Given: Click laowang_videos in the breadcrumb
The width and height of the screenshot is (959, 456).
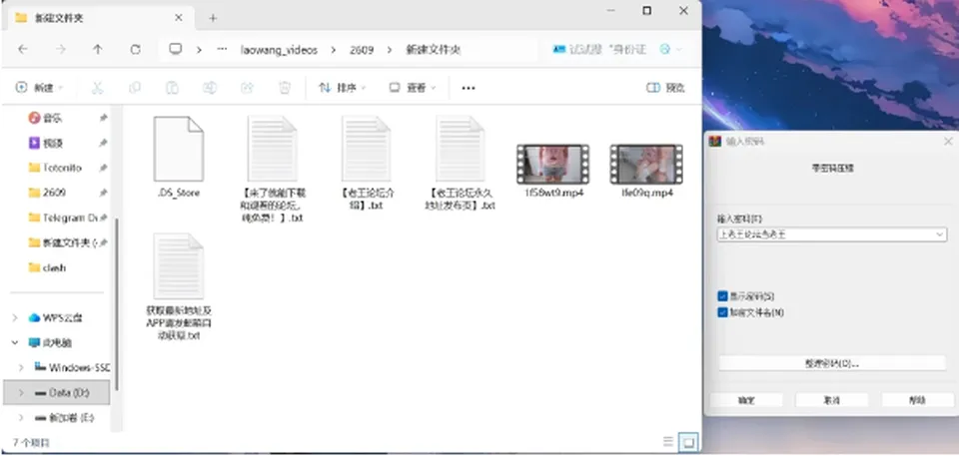Looking at the screenshot, I should coord(279,50).
